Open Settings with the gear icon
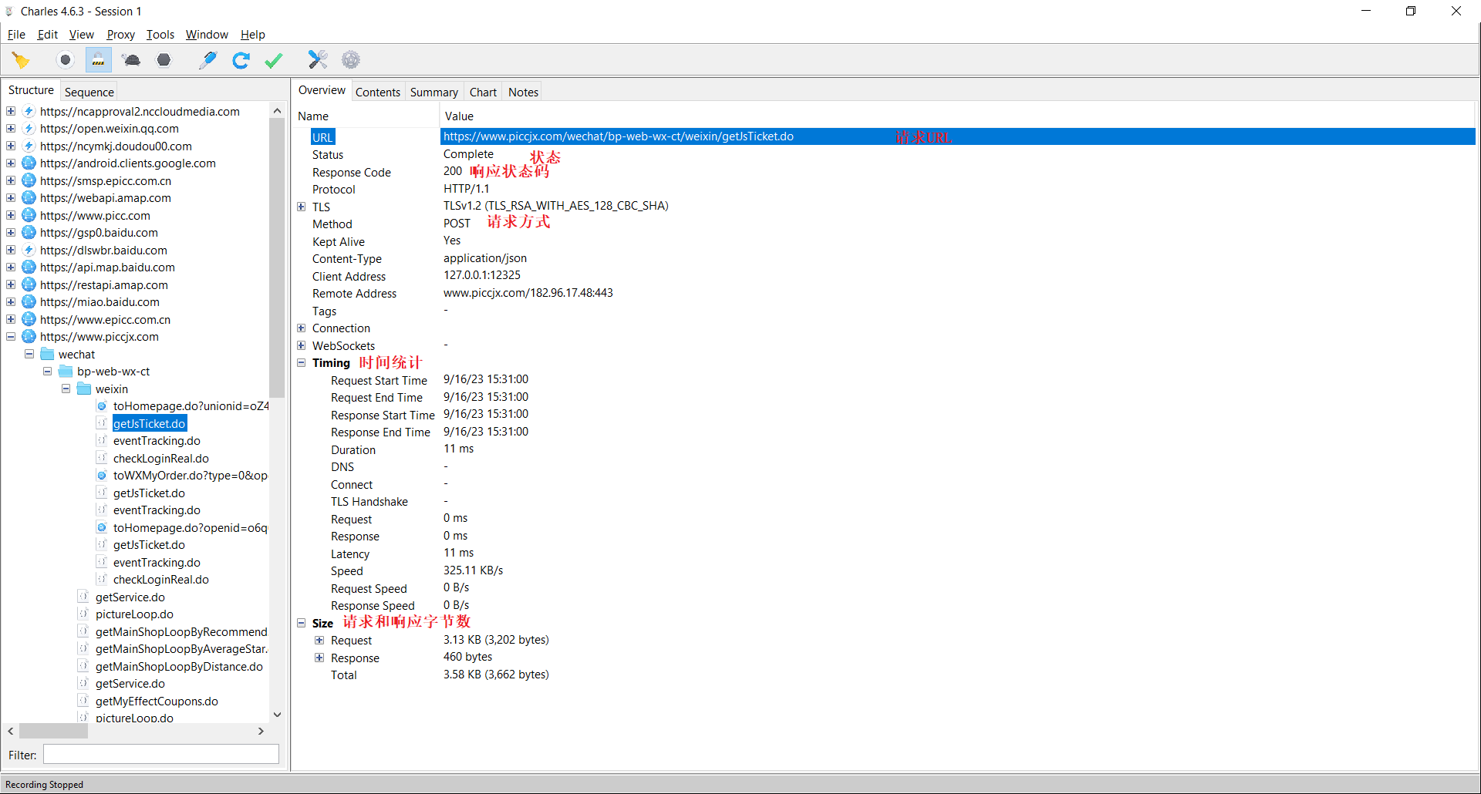This screenshot has width=1481, height=794. coord(351,60)
